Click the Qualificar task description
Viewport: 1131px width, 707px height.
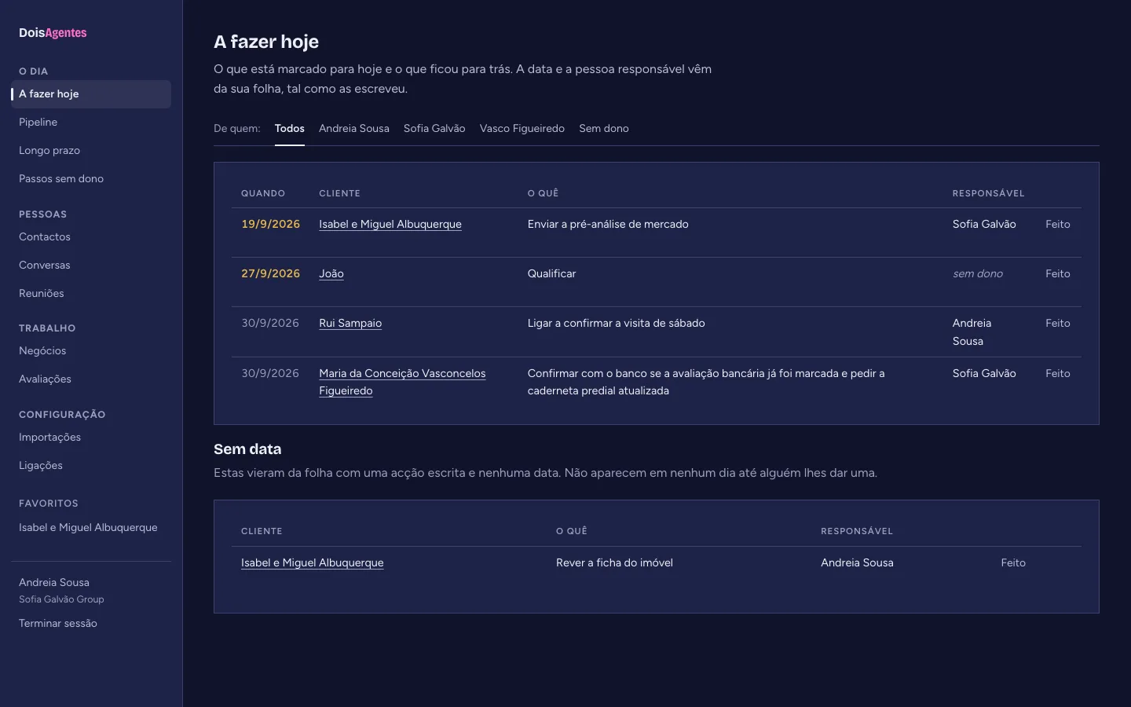point(551,274)
